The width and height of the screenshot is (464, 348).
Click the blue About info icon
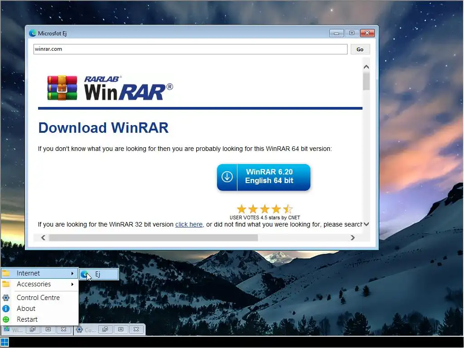[x=6, y=308]
